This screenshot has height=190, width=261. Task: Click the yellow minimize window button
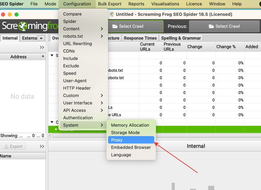click(x=10, y=14)
